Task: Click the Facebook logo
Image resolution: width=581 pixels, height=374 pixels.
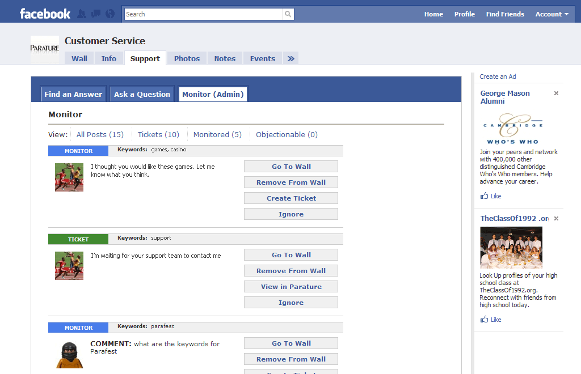Action: [x=45, y=14]
